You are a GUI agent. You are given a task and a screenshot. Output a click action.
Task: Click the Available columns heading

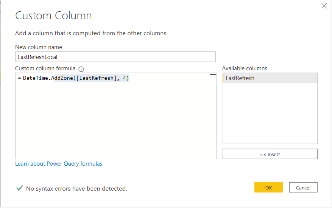tap(245, 68)
